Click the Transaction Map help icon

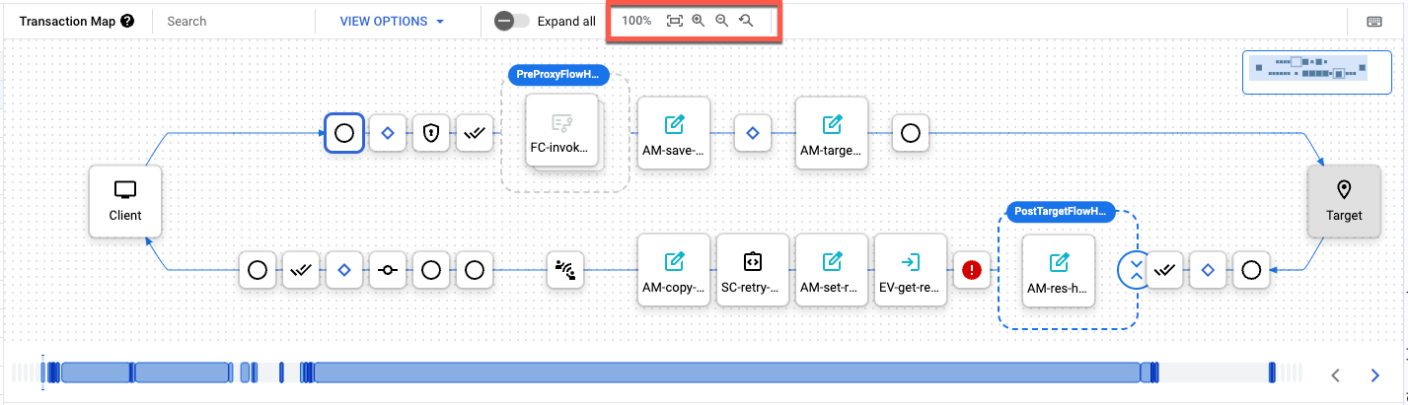(127, 21)
